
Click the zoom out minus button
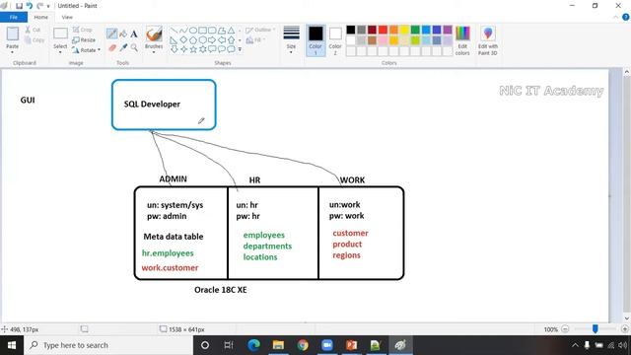(565, 329)
